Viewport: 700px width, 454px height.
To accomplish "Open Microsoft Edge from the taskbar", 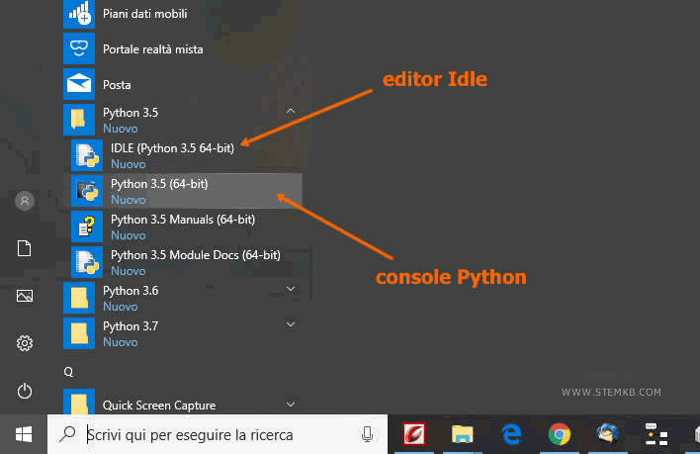I will point(511,434).
